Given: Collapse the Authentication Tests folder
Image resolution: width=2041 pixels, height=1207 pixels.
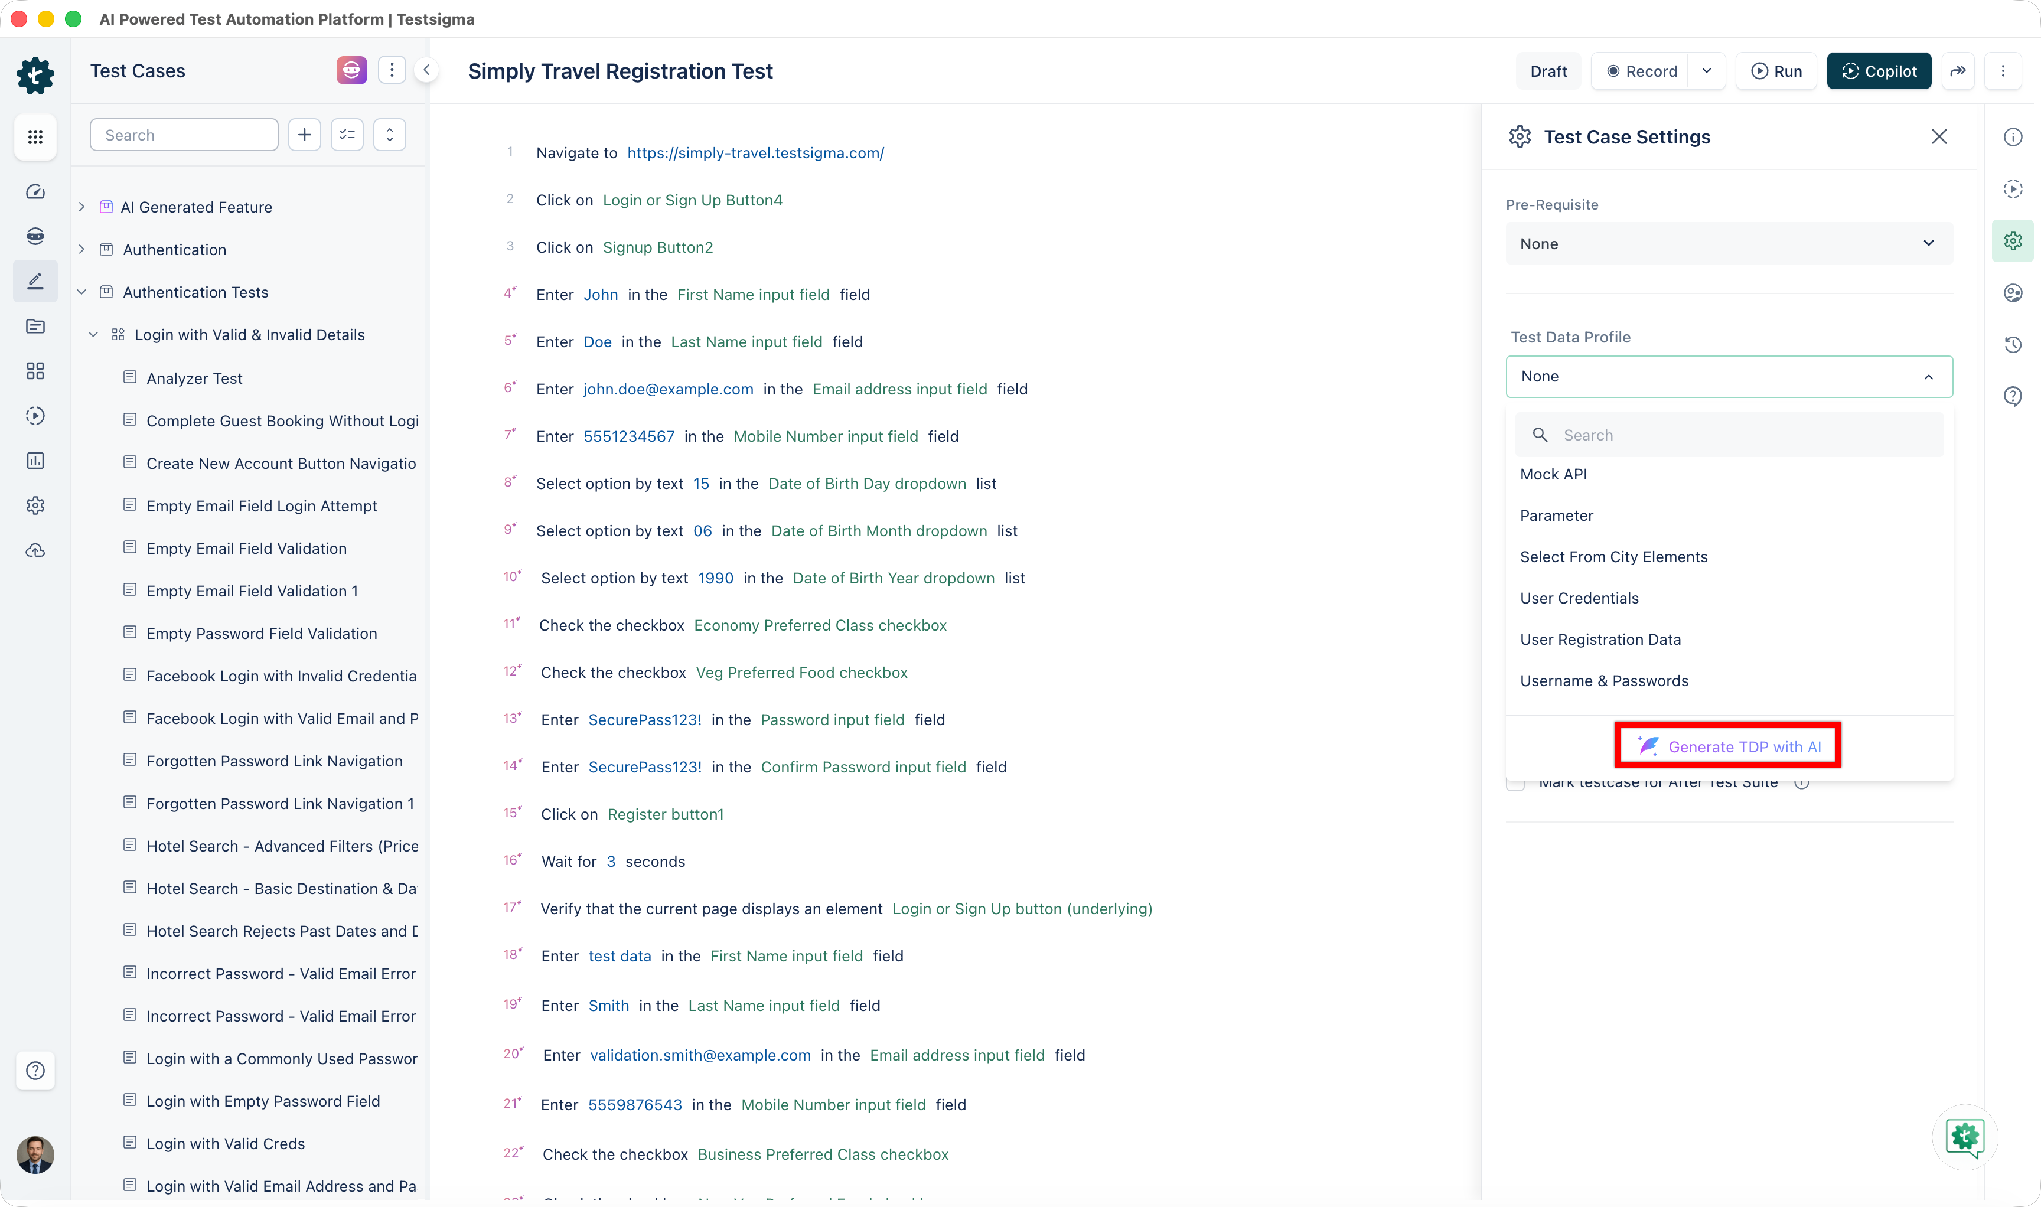Looking at the screenshot, I should coord(81,292).
